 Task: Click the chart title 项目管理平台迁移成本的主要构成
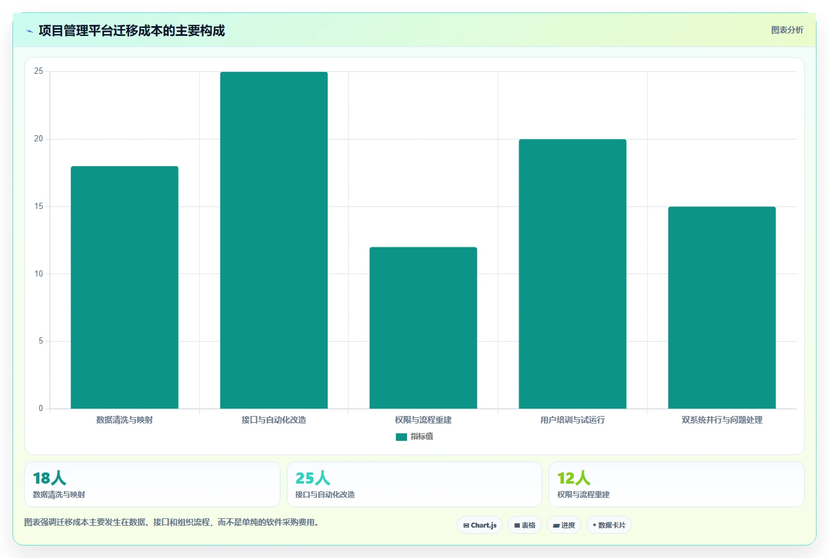(x=132, y=31)
